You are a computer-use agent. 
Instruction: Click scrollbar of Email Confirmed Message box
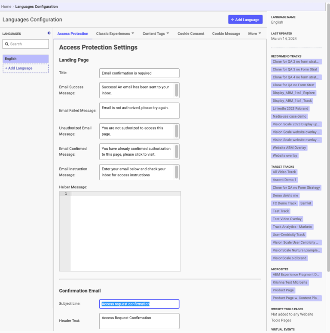point(177,151)
